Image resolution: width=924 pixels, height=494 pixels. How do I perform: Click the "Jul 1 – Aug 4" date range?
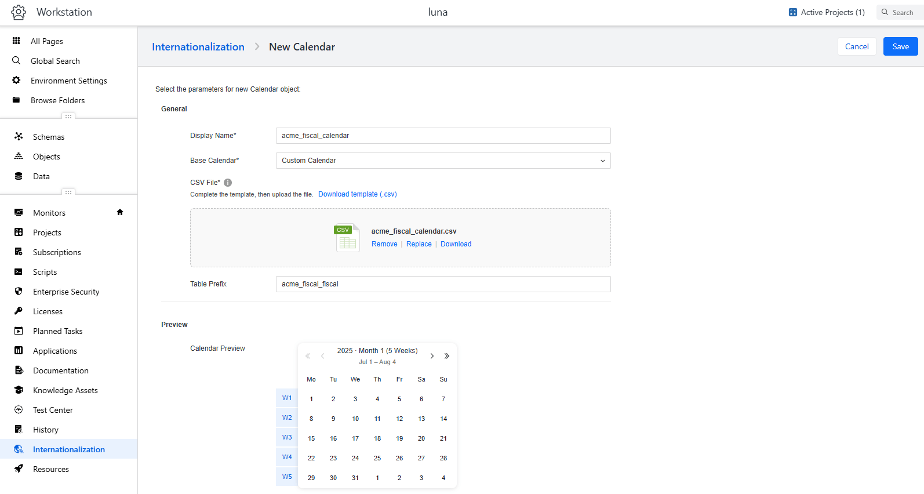tap(377, 362)
